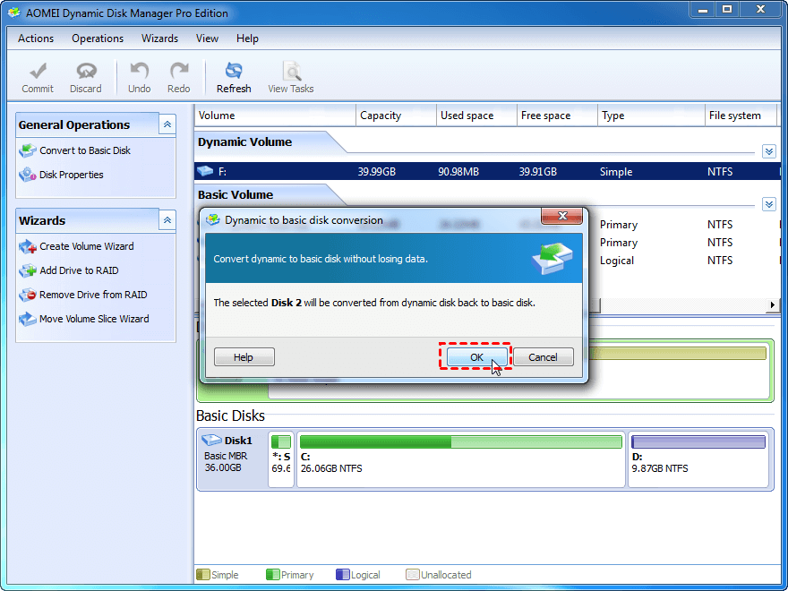Viewport: 788px width, 591px height.
Task: Sort by the Type column header
Action: (651, 116)
